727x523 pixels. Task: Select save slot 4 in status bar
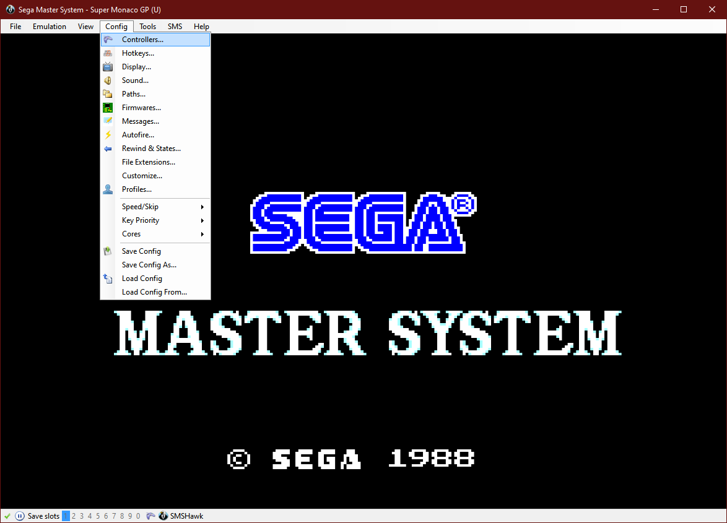tap(90, 516)
